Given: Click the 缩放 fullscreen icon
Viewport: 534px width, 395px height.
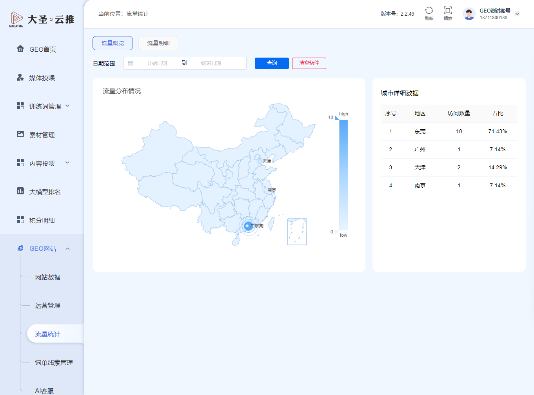Looking at the screenshot, I should click(x=448, y=11).
